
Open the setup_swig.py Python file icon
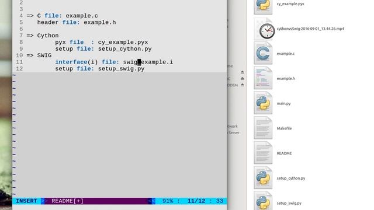[263, 201]
